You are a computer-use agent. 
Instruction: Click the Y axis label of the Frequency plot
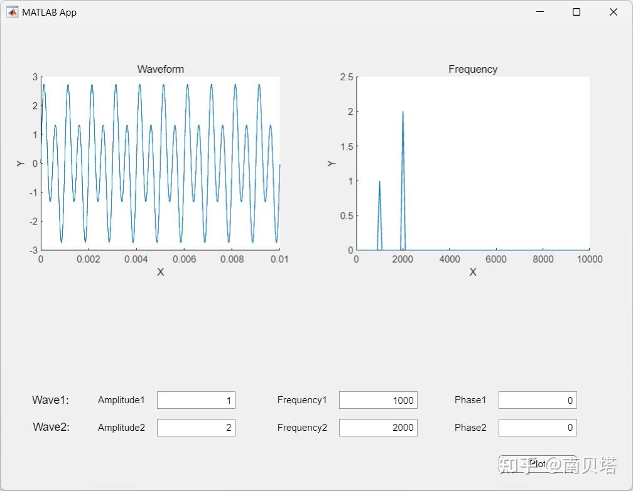click(x=332, y=163)
